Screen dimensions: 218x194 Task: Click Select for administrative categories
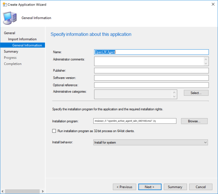(196, 93)
